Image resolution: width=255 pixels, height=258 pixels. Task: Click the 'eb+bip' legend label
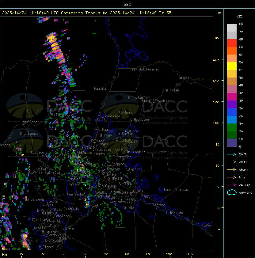click(x=245, y=185)
